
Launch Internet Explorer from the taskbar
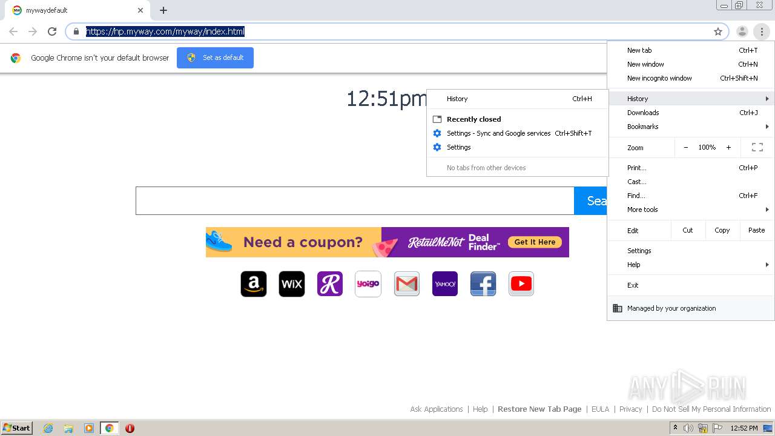(48, 428)
